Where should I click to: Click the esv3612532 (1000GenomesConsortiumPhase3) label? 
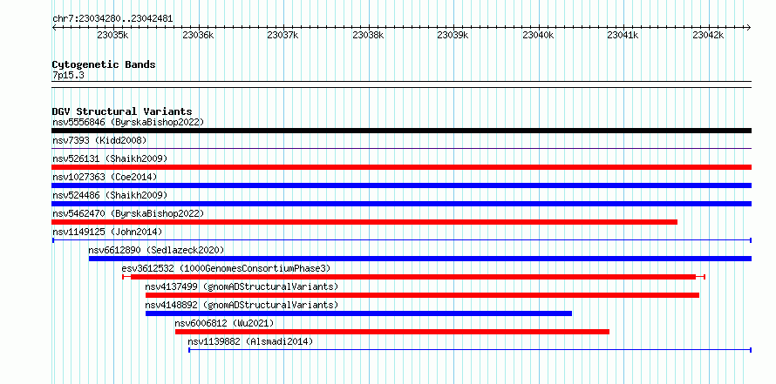tap(226, 268)
